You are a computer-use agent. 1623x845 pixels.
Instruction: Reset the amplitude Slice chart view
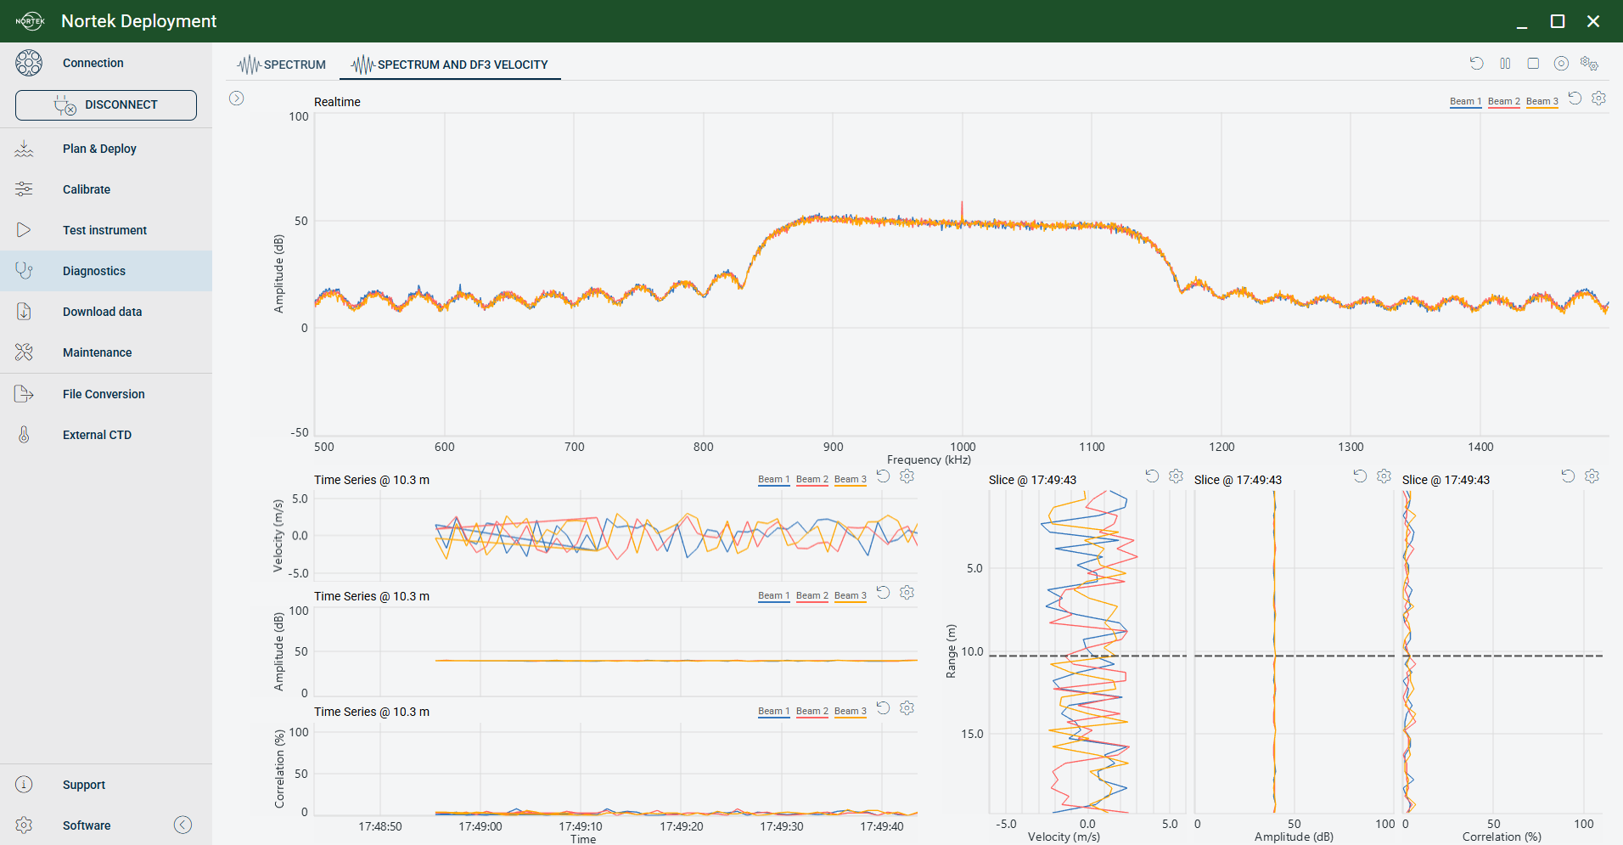(1360, 476)
